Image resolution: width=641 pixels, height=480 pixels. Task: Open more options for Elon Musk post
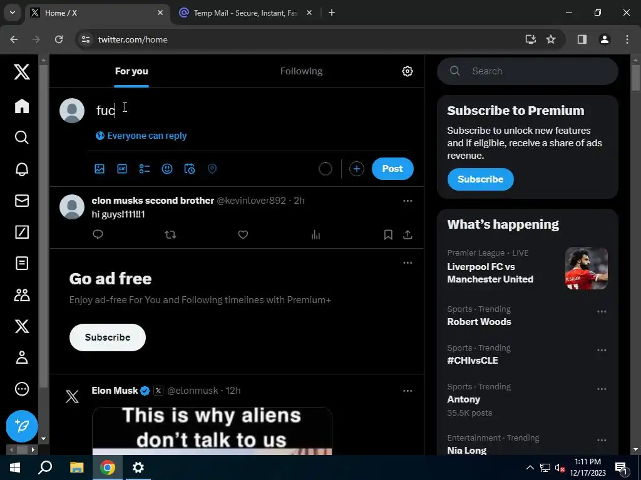click(408, 391)
